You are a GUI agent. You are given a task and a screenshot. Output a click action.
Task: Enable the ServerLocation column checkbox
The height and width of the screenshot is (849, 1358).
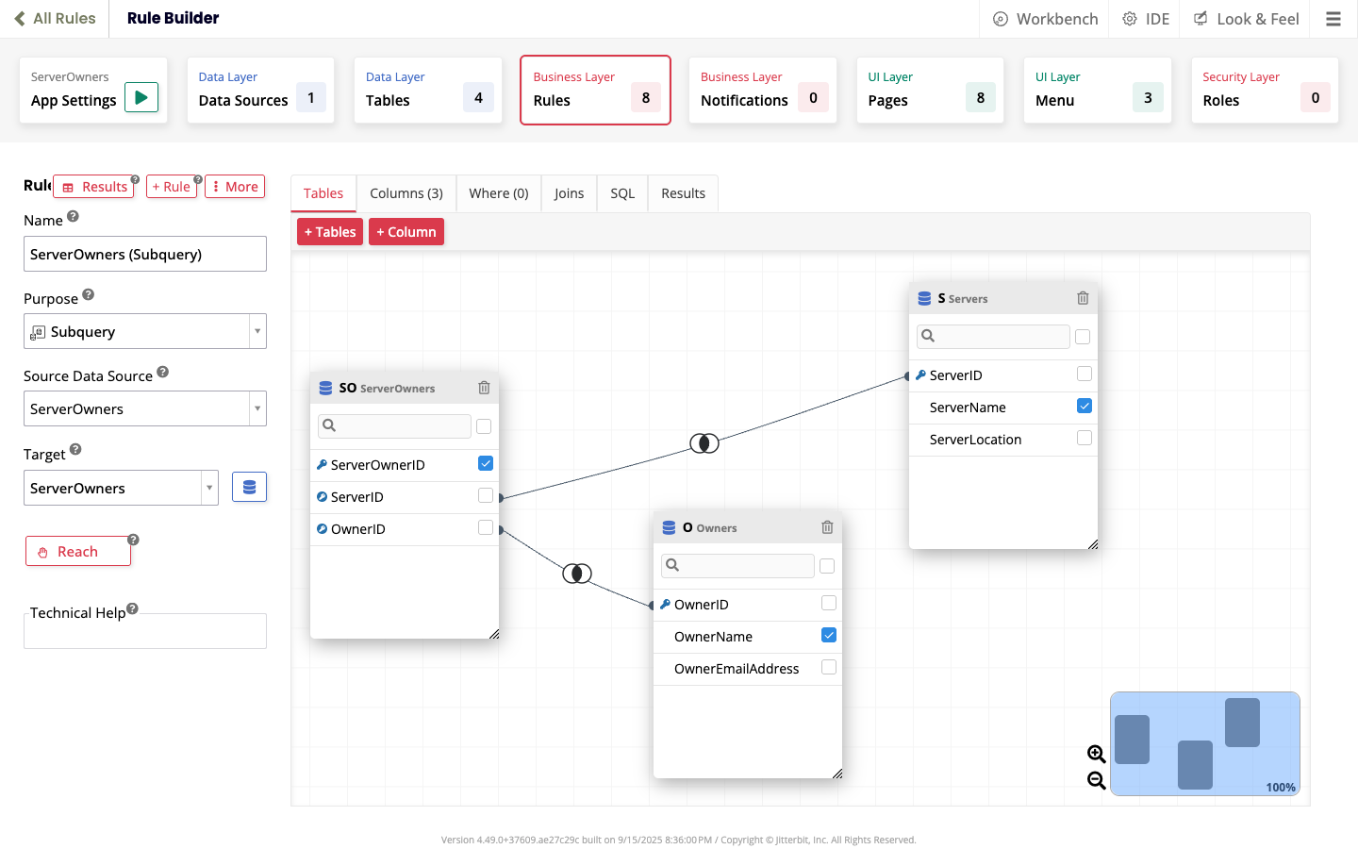(1085, 438)
